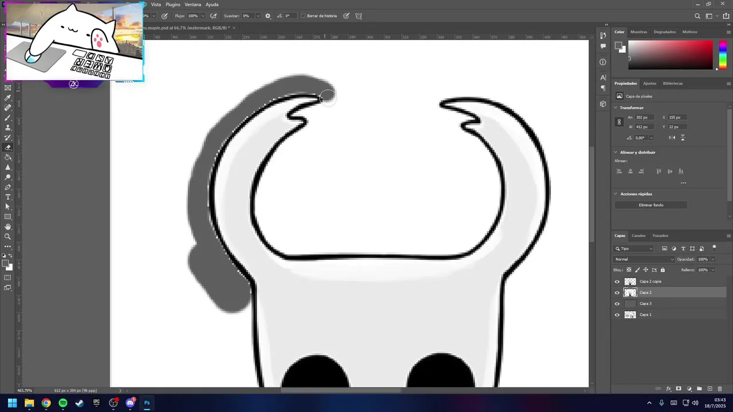Select the Spot Healing Brush tool
The width and height of the screenshot is (733, 412).
(x=7, y=108)
